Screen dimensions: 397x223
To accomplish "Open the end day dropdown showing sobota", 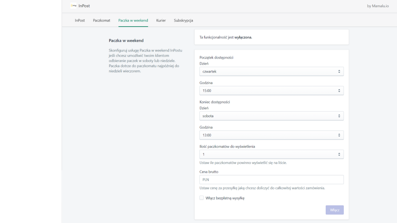I will tap(271, 116).
